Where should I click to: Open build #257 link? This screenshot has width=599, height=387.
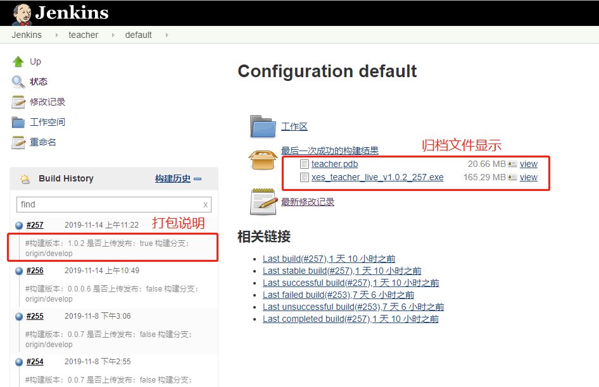coord(35,225)
